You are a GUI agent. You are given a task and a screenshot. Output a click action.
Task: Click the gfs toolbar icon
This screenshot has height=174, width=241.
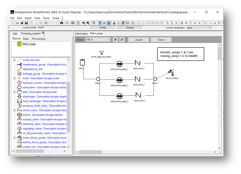pos(153,23)
